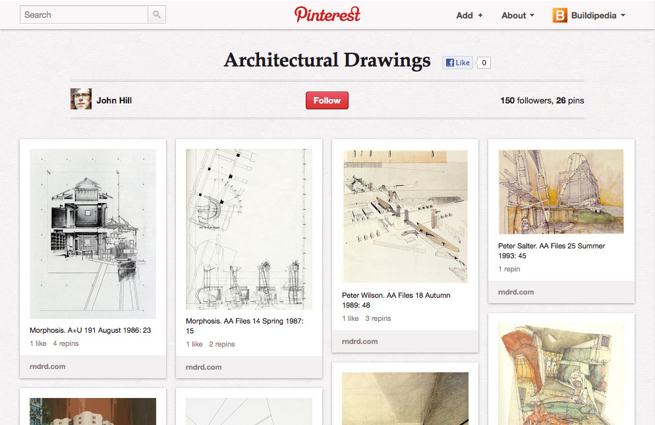Expand the About dropdown
The image size is (655, 425).
(518, 15)
